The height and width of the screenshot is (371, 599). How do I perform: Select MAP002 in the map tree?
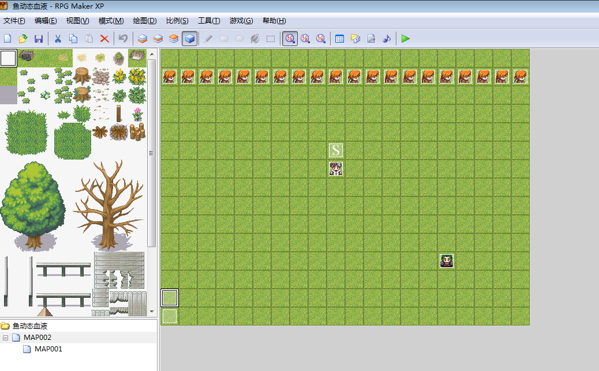tap(38, 338)
